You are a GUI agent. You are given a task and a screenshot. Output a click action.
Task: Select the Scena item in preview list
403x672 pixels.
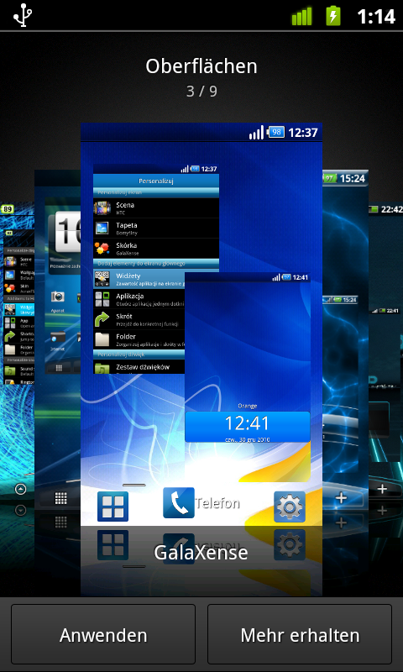(156, 207)
